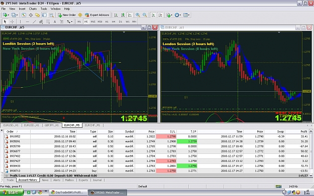This screenshot has height=196, width=314.
Task: Toggle the Chart Shift icon
Action: point(160,15)
